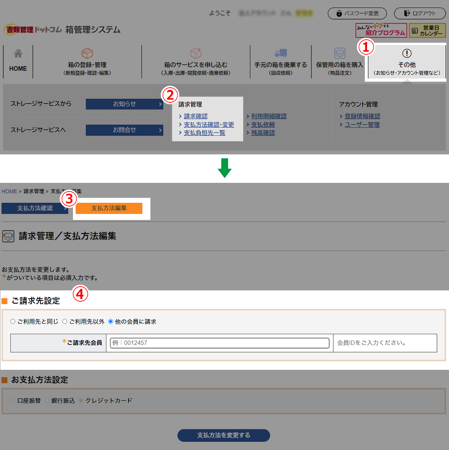Image resolution: width=449 pixels, height=450 pixels.
Task: Click the 営業日カレンダー calendar icon
Action: [x=415, y=31]
